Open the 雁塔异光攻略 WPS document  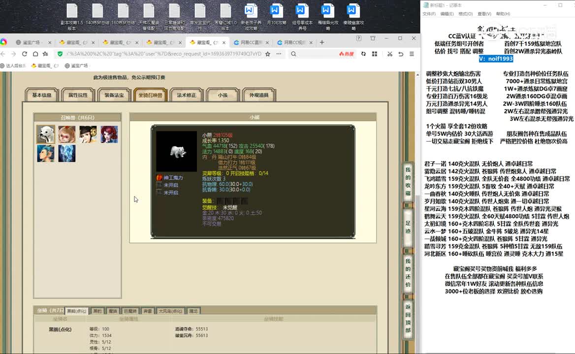[328, 17]
